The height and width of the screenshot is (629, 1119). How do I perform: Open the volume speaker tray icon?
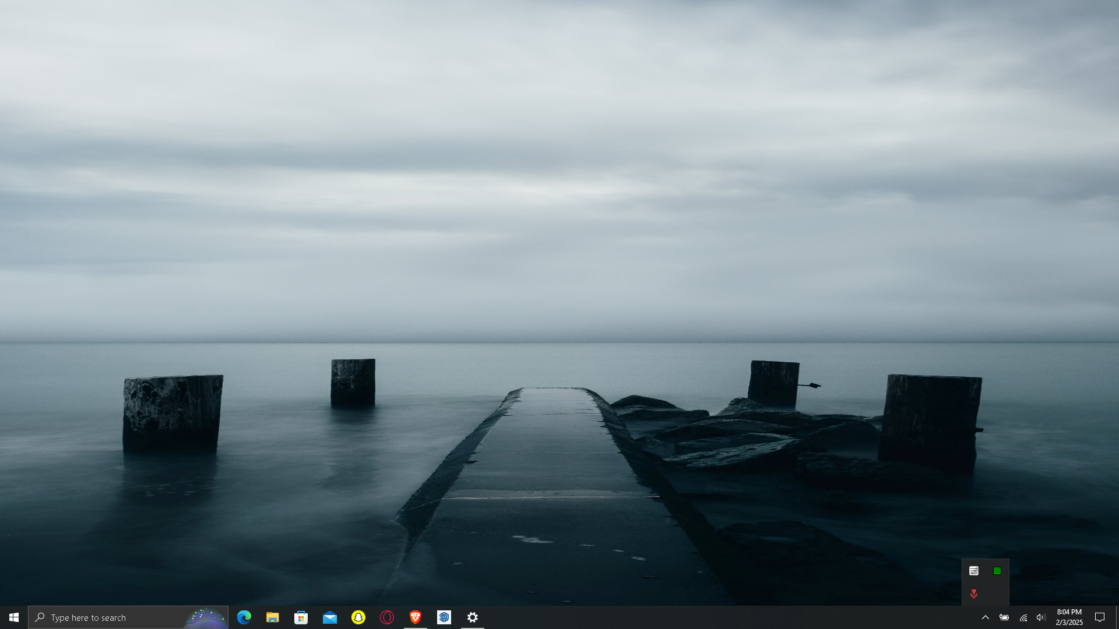1041,617
